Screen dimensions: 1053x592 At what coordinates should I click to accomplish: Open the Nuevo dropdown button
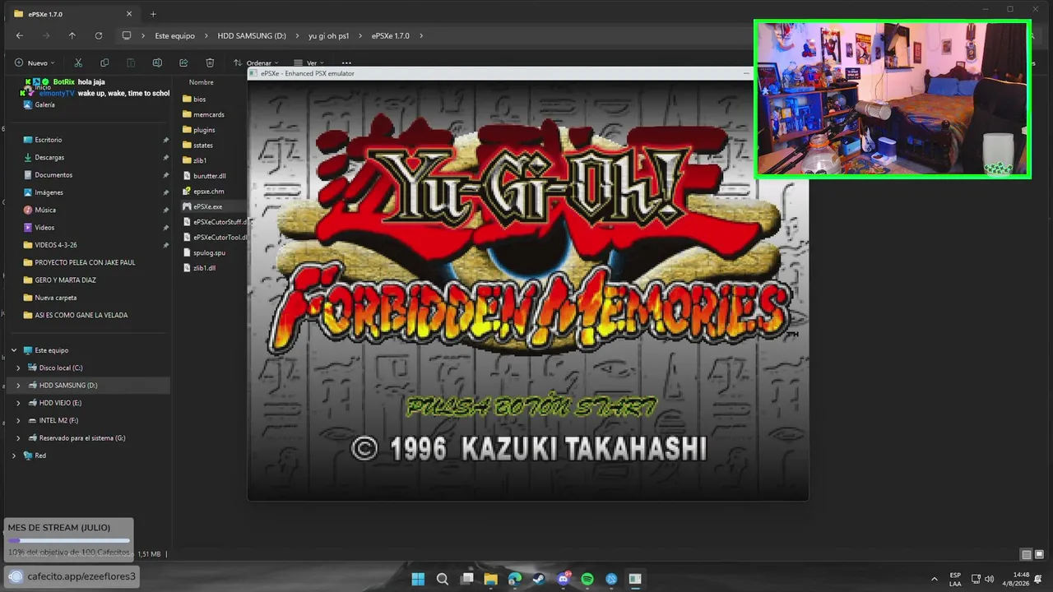35,62
